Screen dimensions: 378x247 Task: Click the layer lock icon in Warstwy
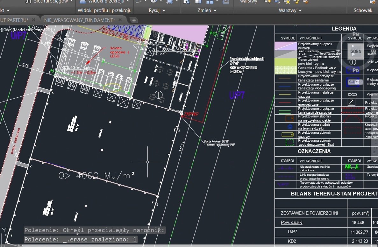point(296,2)
